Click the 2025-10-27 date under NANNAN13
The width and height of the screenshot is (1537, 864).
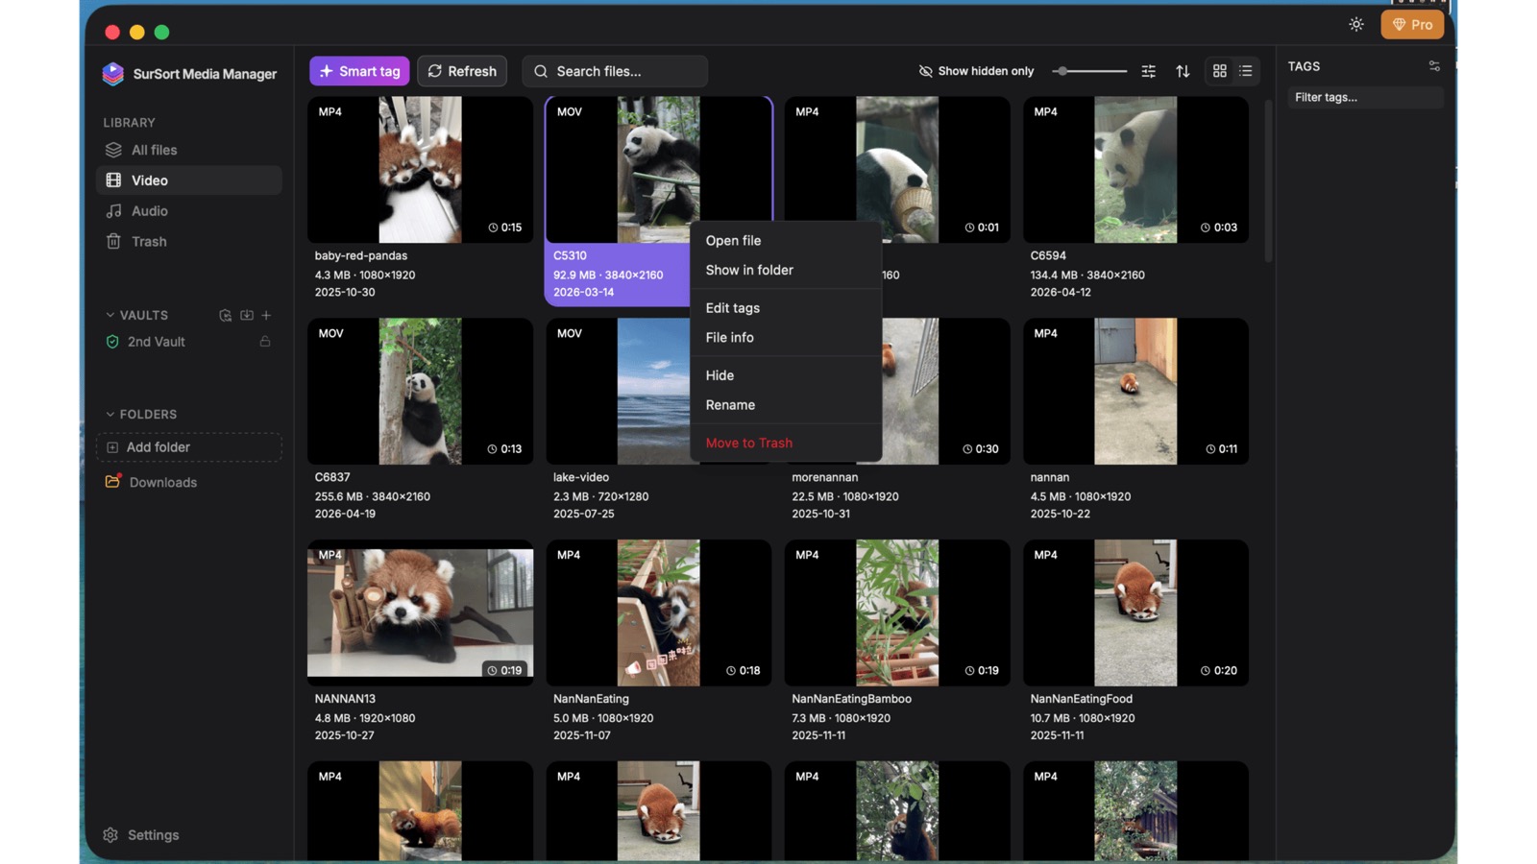[x=345, y=735]
